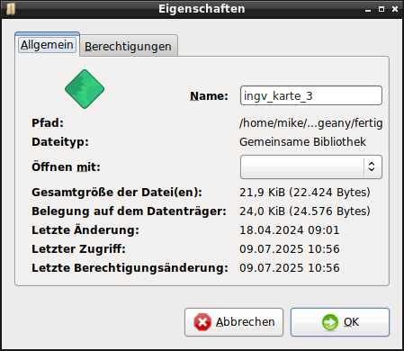Click the Öffnen mit: label
This screenshot has width=404, height=351.
[x=66, y=166]
